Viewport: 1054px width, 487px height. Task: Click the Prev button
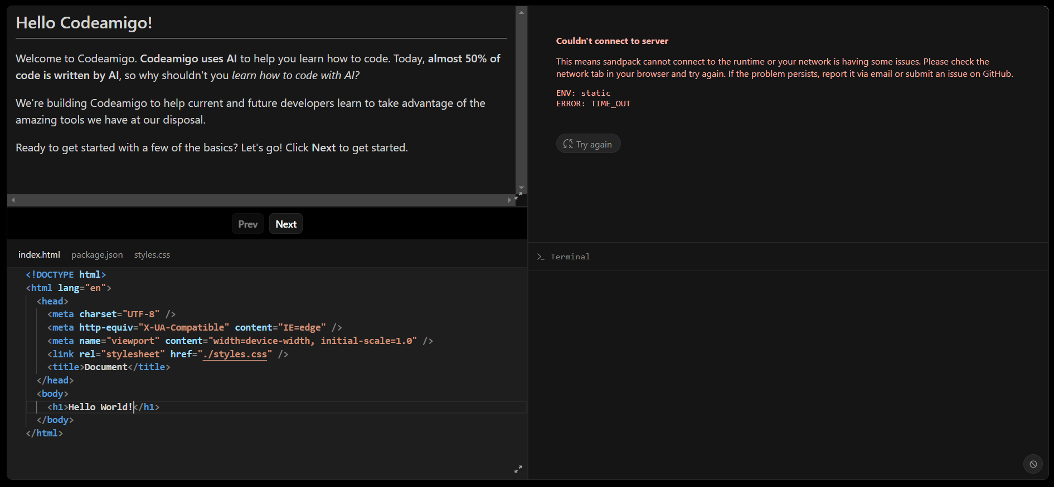pyautogui.click(x=247, y=224)
